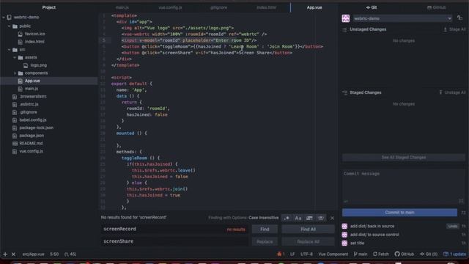Select the Project tab header
The image size is (469, 264).
49,7
